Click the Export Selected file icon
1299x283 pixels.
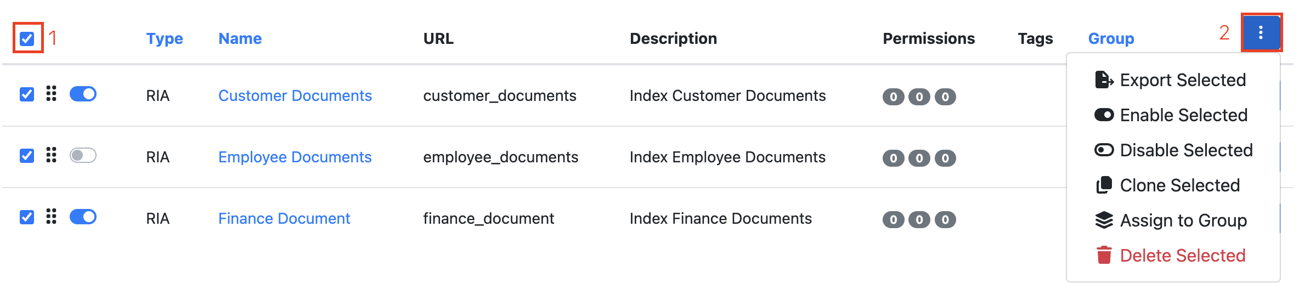[x=1104, y=80]
